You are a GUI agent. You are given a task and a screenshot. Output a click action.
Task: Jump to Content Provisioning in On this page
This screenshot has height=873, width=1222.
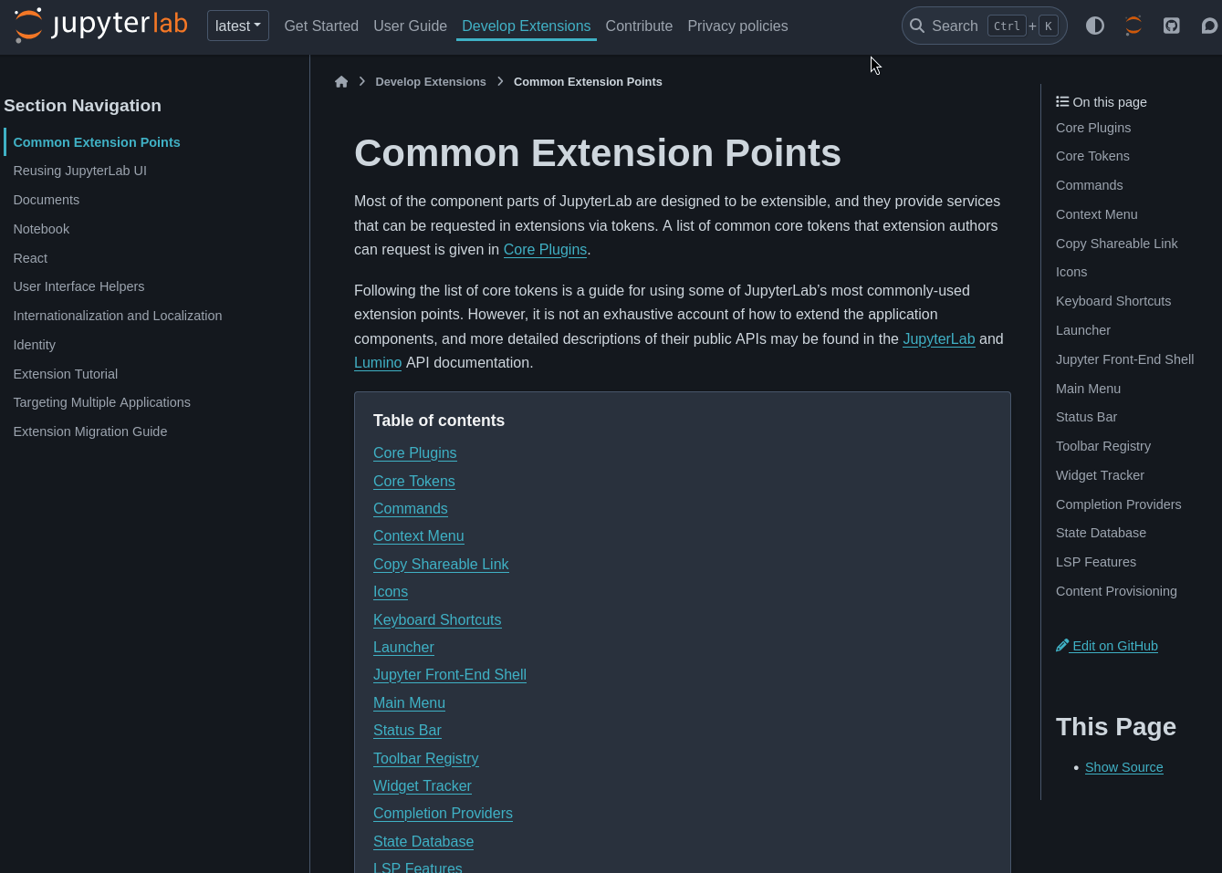(1116, 591)
